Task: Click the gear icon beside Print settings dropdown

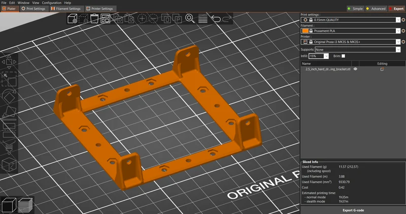Action: click(x=403, y=20)
